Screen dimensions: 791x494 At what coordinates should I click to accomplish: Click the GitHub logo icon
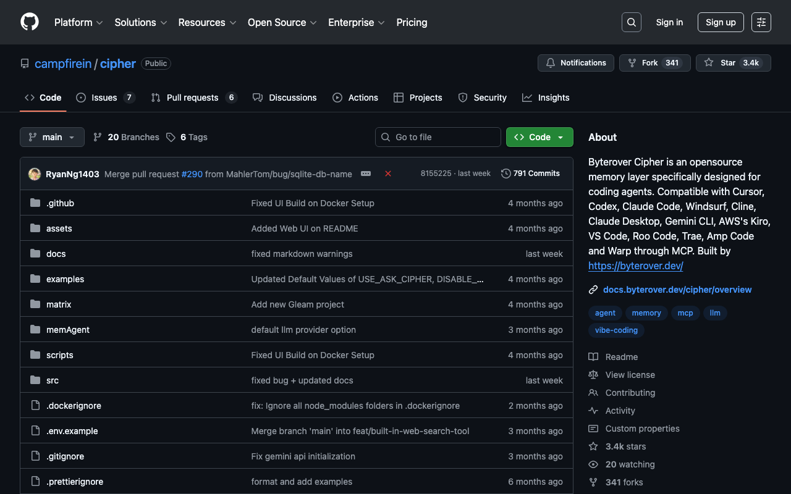point(30,22)
